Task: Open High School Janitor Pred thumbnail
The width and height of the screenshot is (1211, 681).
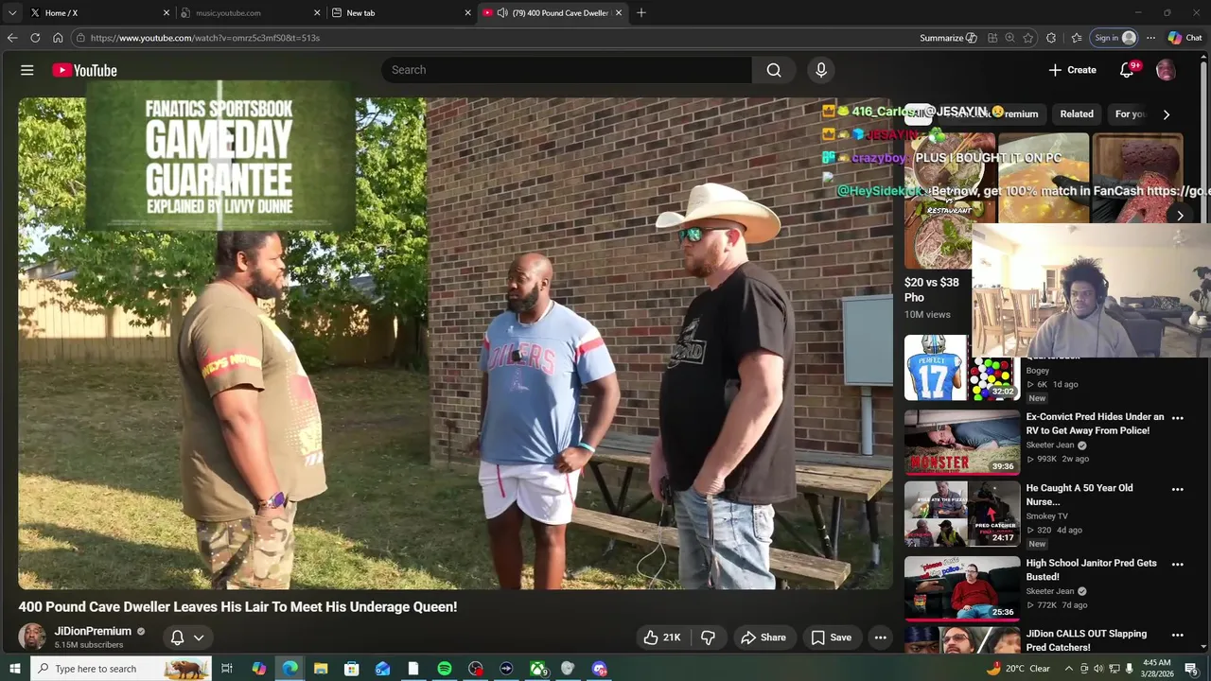Action: coord(962,587)
